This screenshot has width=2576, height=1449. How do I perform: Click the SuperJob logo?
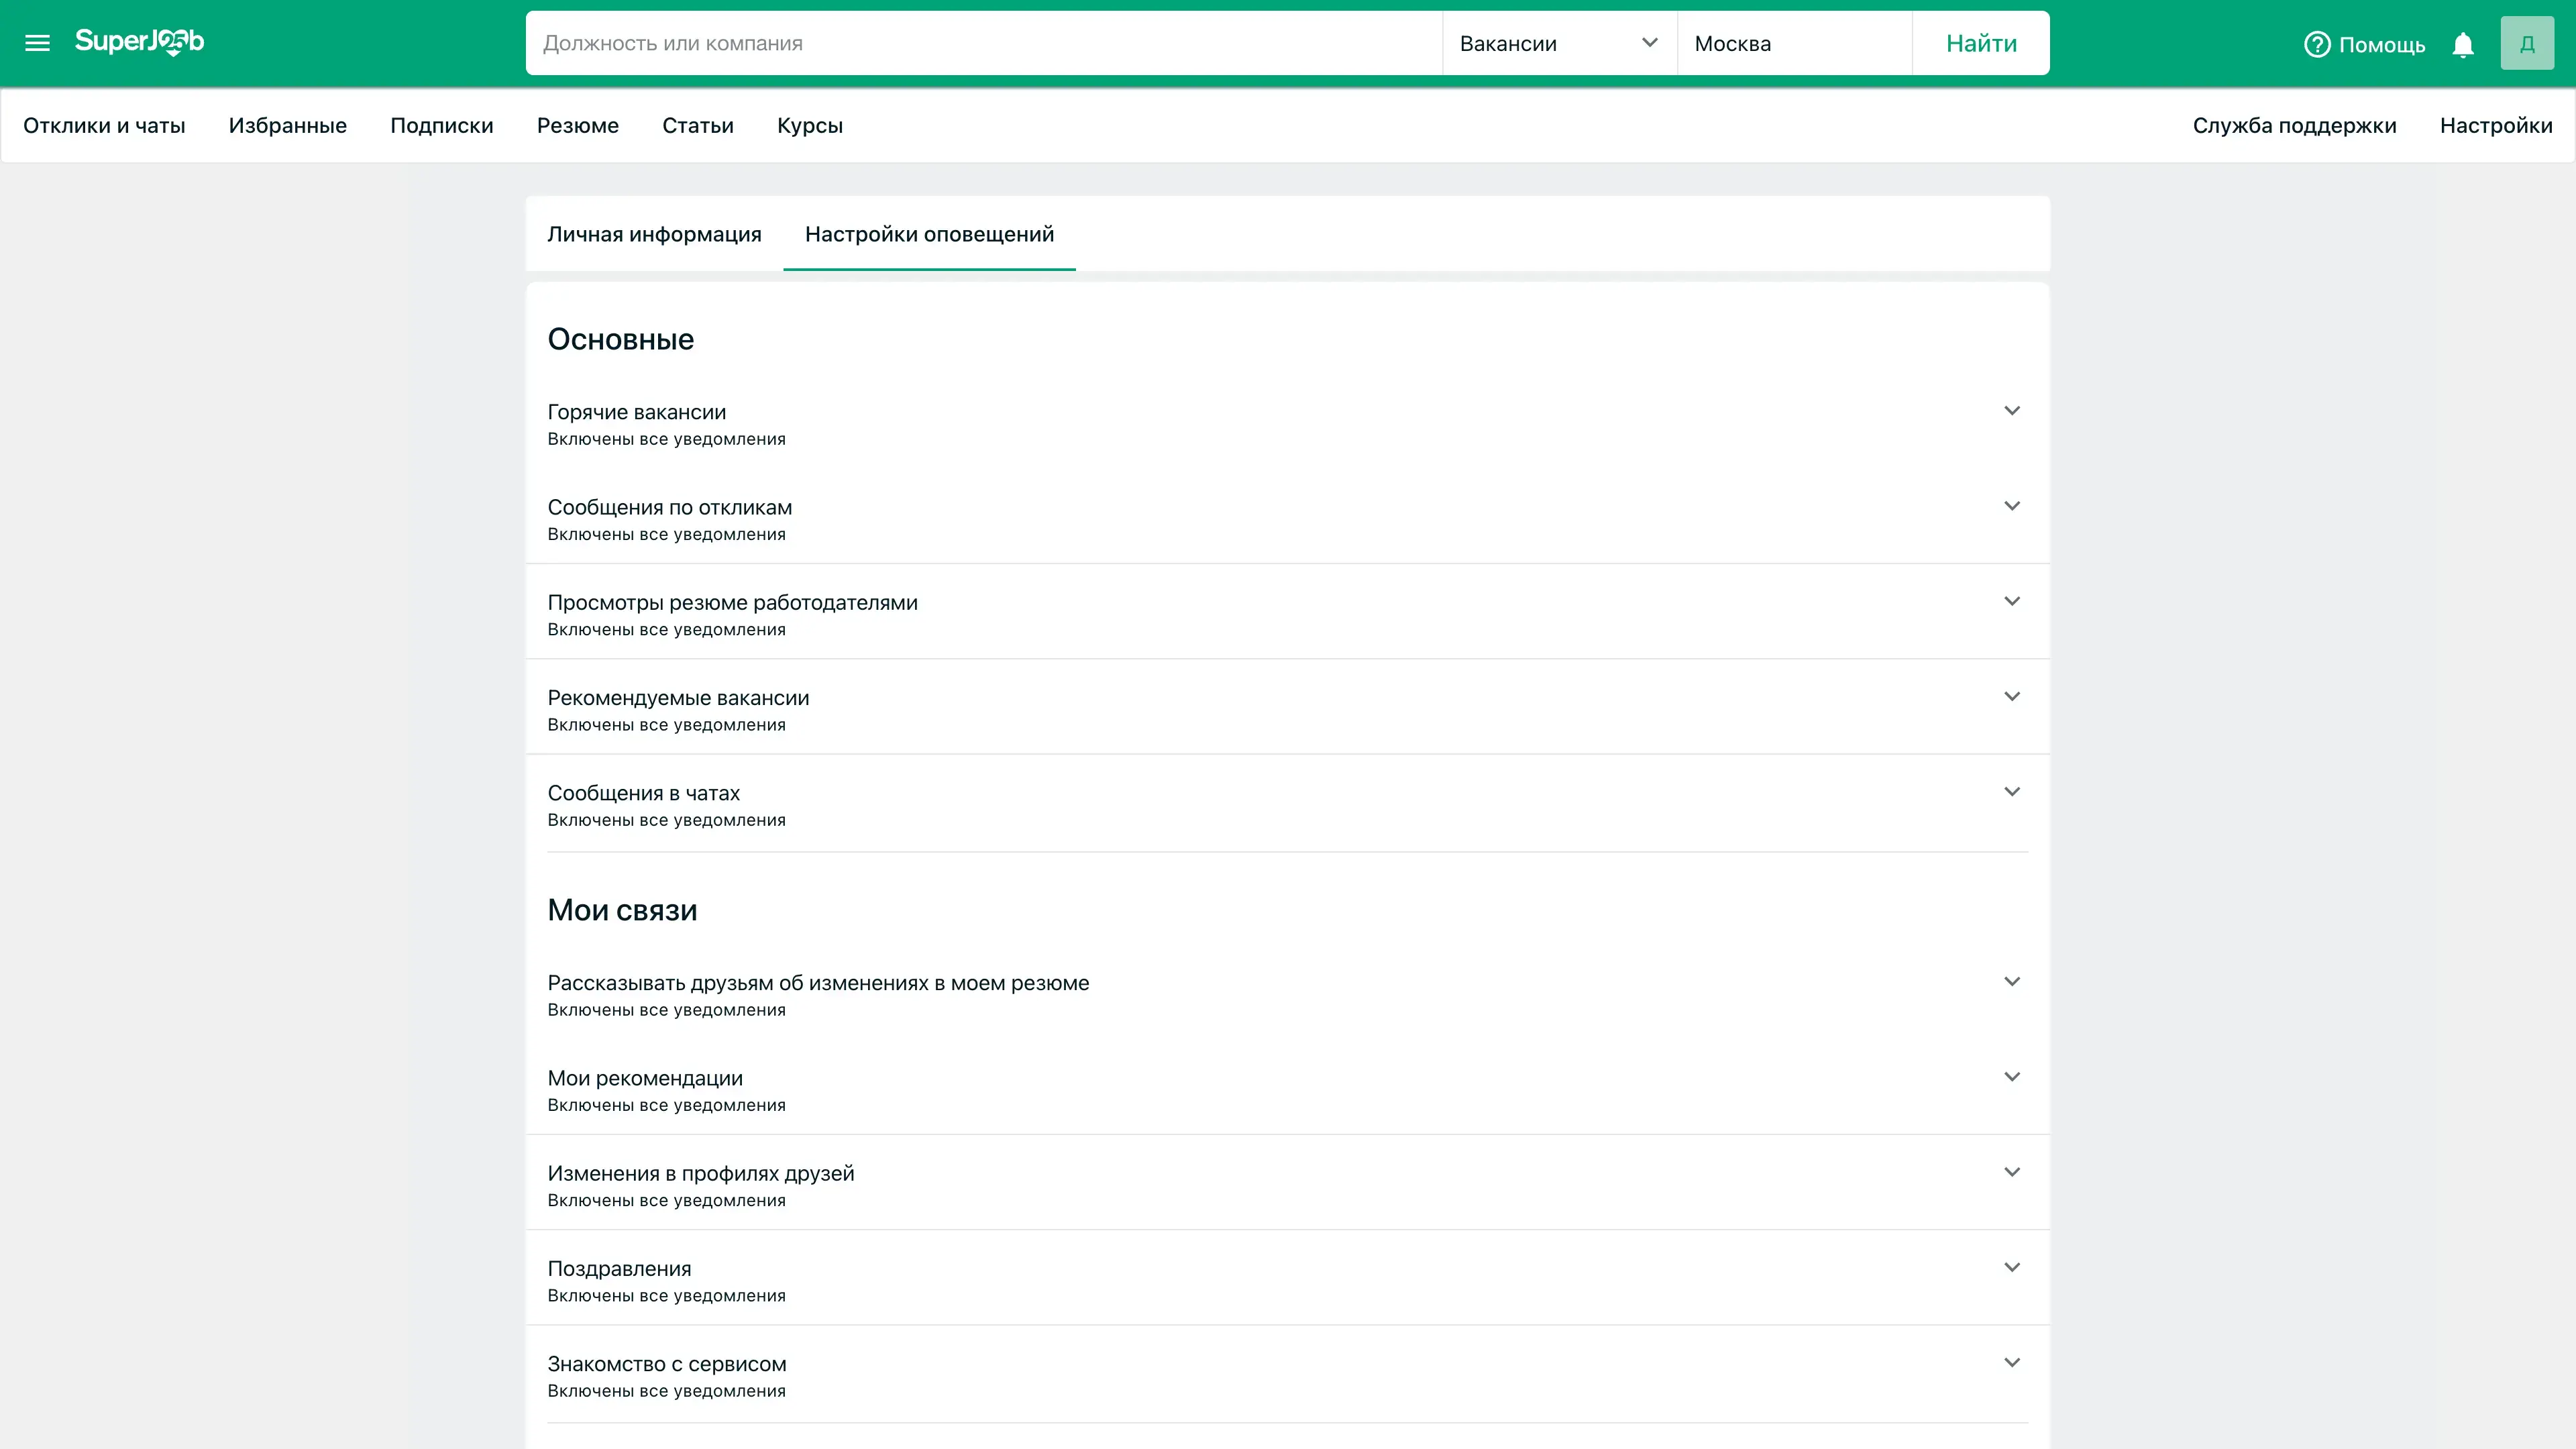tap(139, 42)
